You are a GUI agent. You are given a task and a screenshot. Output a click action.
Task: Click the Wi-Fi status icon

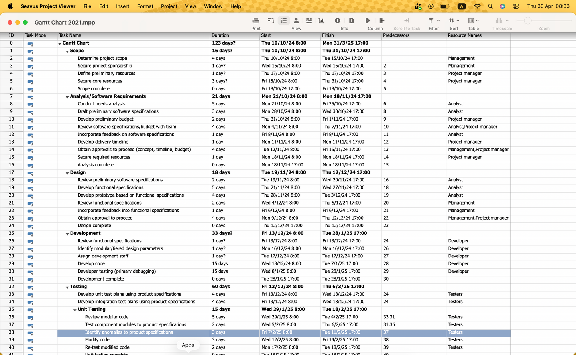click(477, 6)
